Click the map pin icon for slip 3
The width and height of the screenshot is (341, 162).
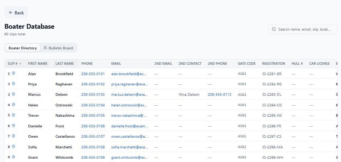click(x=13, y=94)
